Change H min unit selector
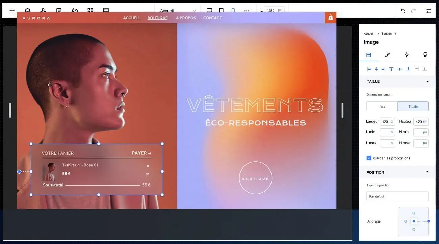 pyautogui.click(x=425, y=132)
